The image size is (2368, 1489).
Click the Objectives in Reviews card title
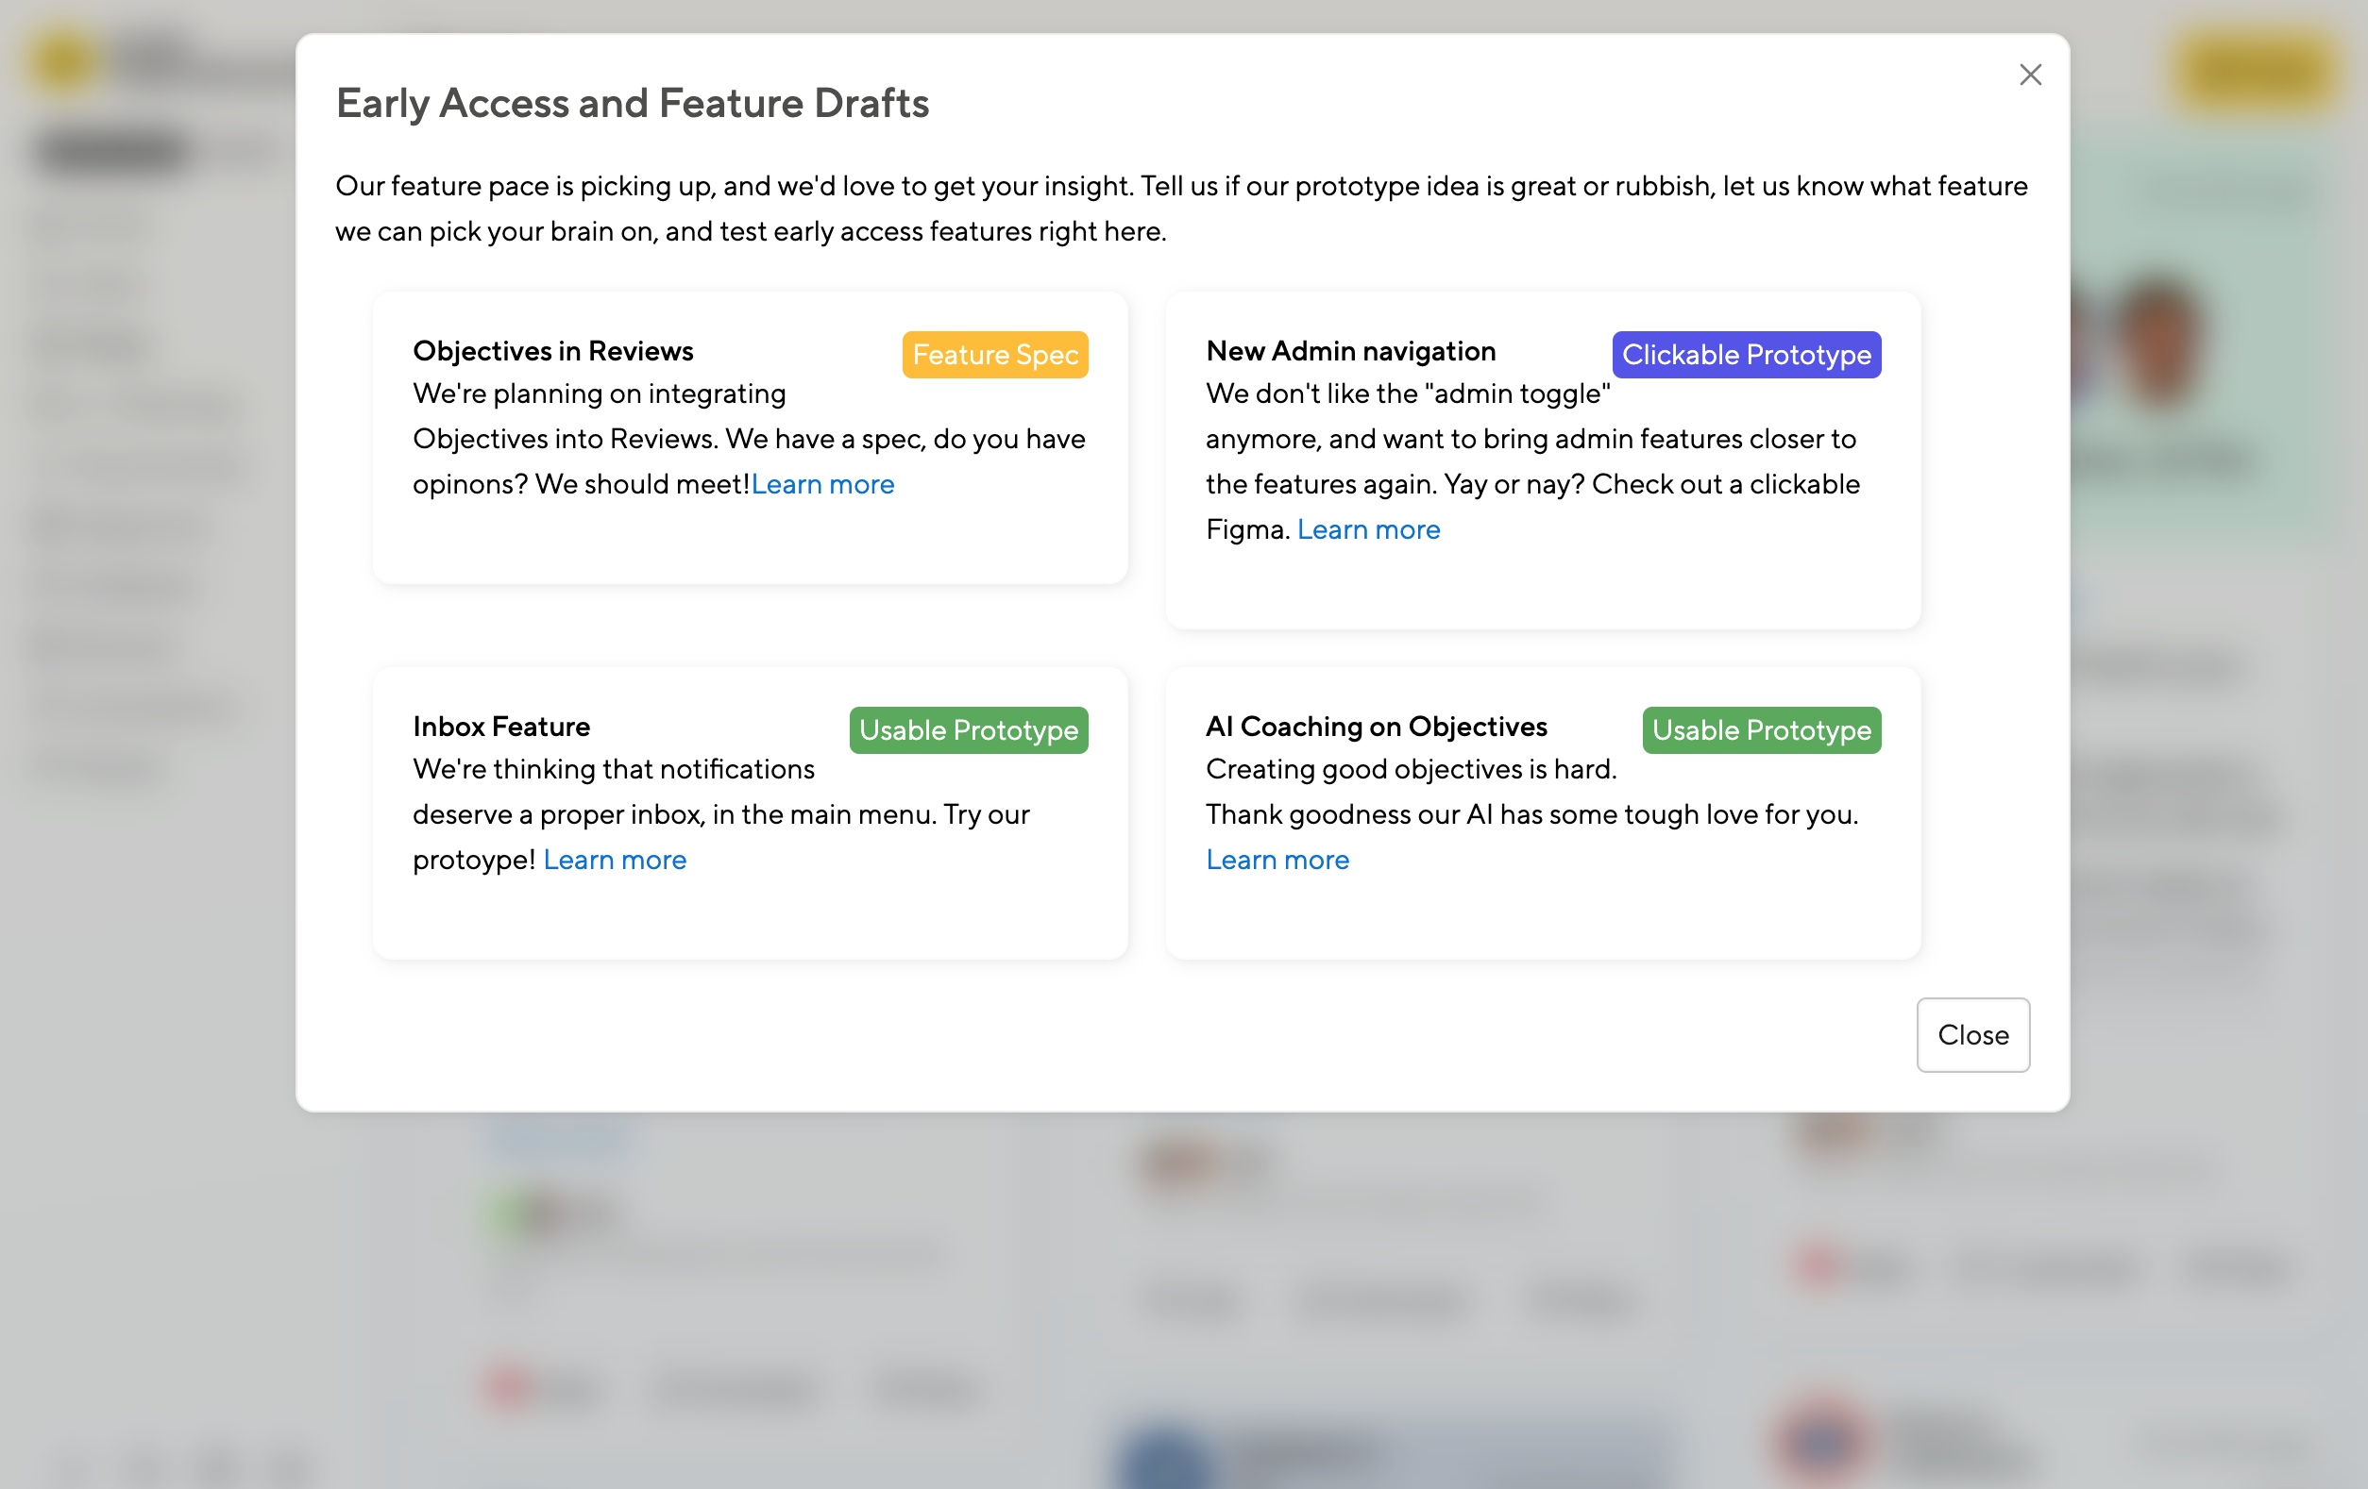pyautogui.click(x=552, y=351)
